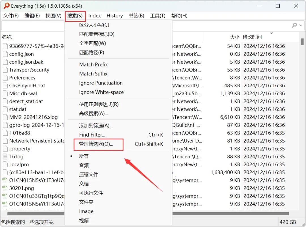Image resolution: width=306 pixels, height=227 pixels.
Task: Close the open 搜索(S) menu
Action: point(75,16)
